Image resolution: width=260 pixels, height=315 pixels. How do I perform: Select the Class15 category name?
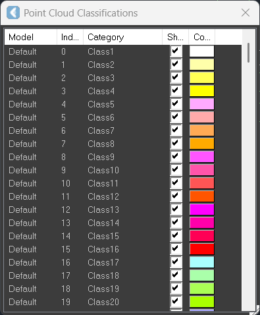[103, 236]
